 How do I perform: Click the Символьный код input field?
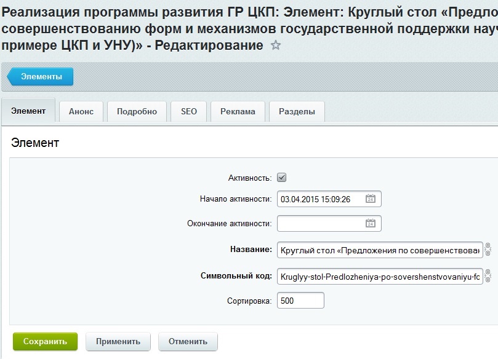[380, 276]
